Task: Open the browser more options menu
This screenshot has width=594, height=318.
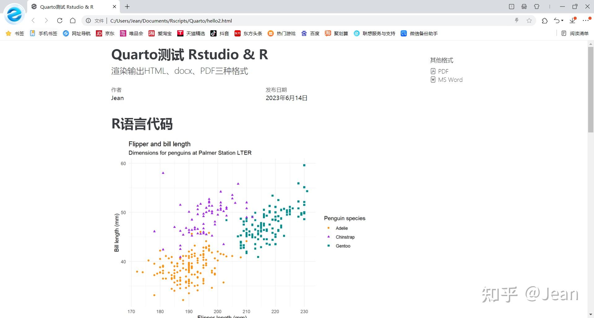Action: pos(586,20)
